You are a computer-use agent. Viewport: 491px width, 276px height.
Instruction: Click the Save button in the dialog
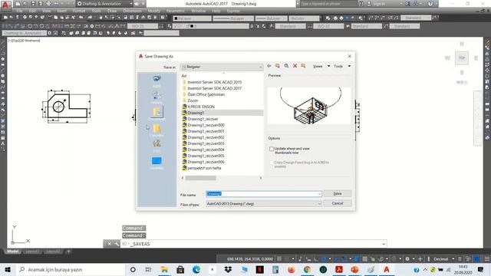pos(338,194)
